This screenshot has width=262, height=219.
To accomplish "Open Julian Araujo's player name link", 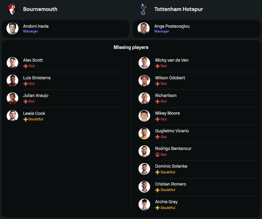I will (35, 96).
